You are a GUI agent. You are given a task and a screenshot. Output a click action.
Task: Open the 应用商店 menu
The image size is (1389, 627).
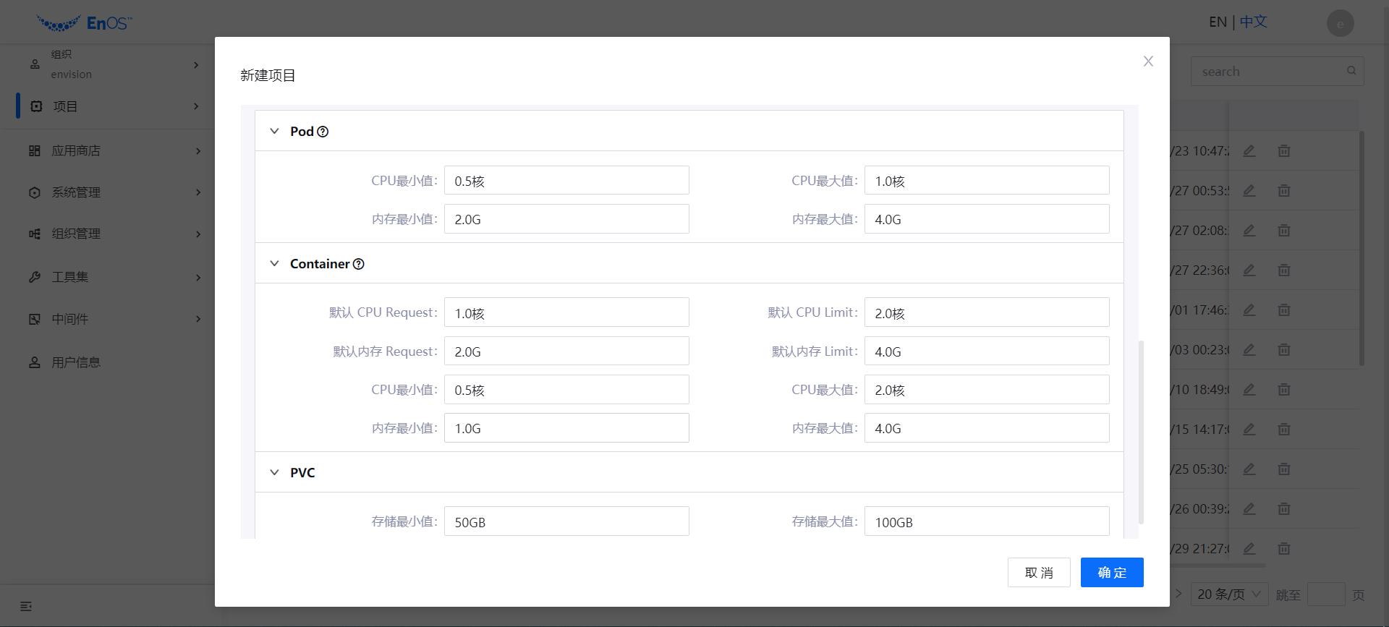(76, 151)
